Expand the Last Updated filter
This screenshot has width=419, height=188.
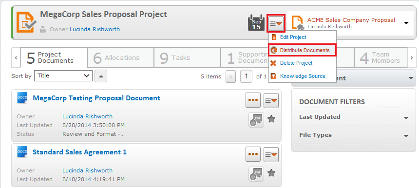click(354, 117)
